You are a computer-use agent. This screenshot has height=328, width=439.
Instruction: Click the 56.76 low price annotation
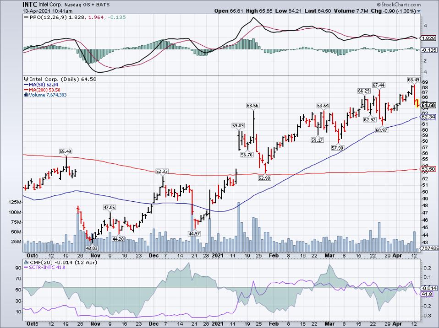point(247,155)
